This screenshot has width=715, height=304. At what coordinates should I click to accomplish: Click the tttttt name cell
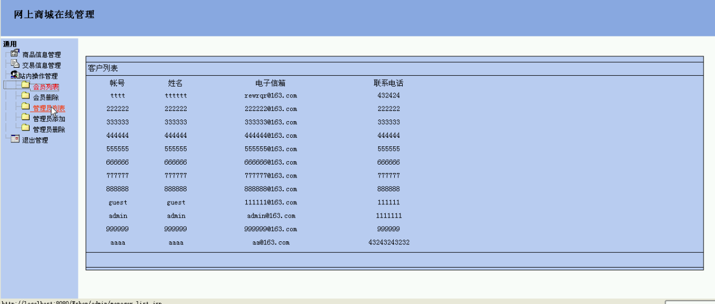click(176, 96)
